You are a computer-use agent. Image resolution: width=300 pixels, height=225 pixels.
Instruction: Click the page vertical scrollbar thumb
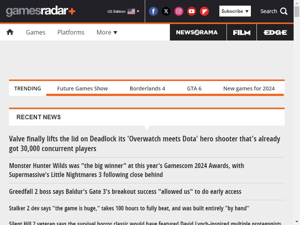tap(297, 12)
